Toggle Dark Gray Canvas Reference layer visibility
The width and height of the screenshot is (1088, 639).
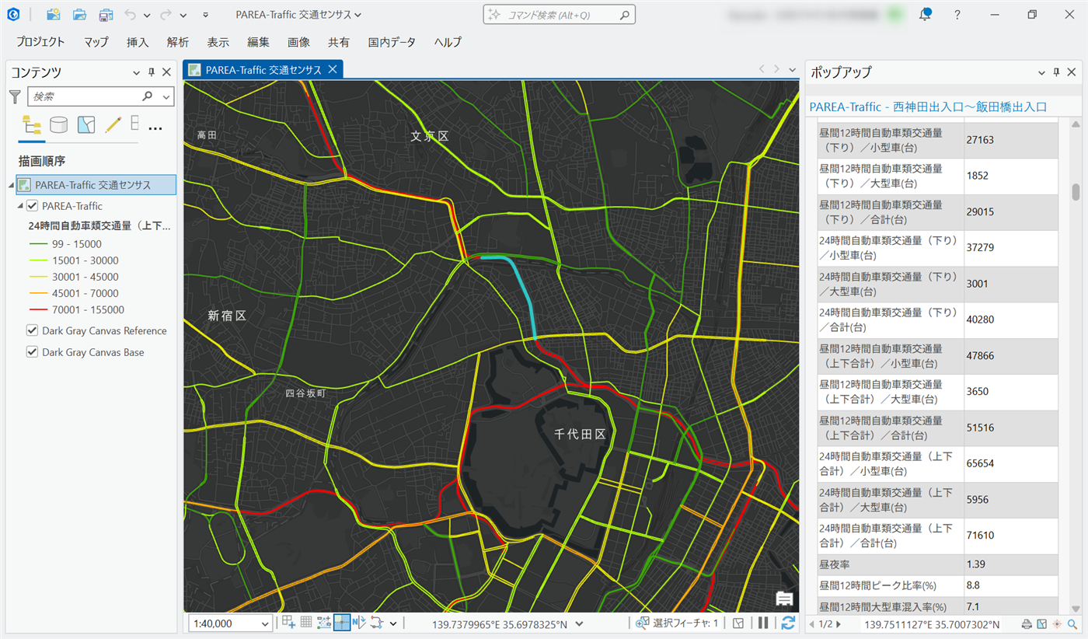point(33,330)
